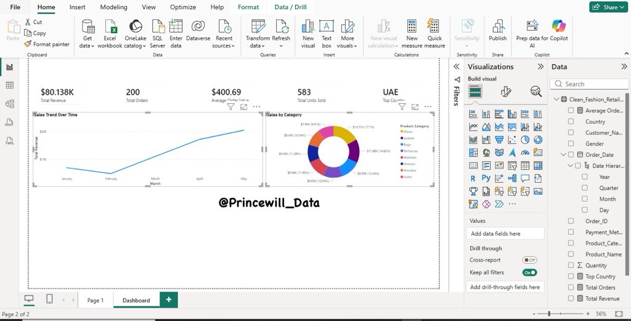Click the Analytics pane magnifier icon
631x321 pixels.
click(x=536, y=92)
